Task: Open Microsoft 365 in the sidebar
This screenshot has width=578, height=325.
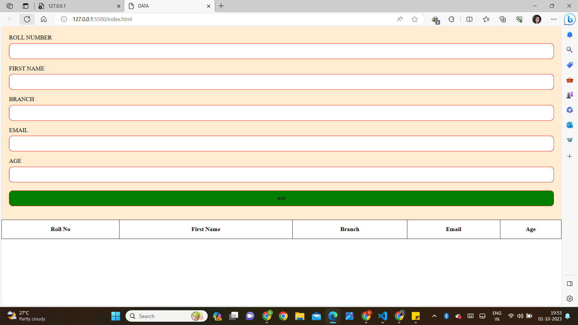Action: click(570, 110)
